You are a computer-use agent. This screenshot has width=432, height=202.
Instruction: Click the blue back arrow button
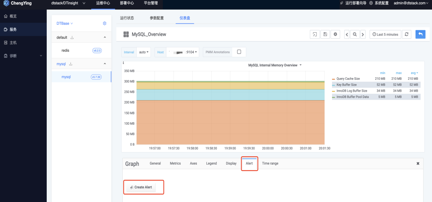point(420,34)
